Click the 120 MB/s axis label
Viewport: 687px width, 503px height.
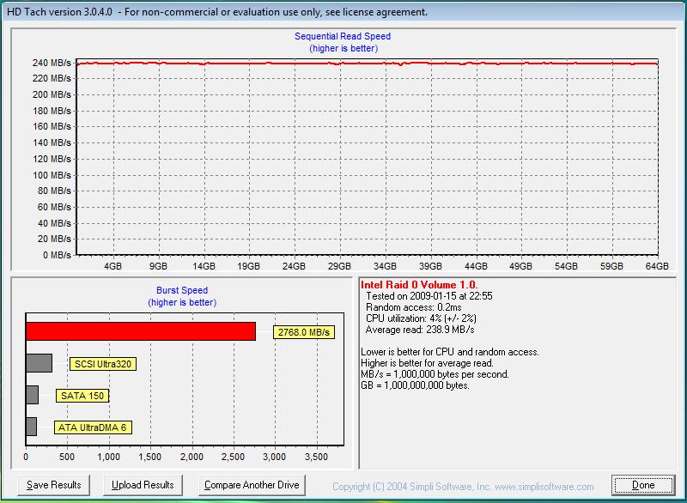(x=52, y=159)
